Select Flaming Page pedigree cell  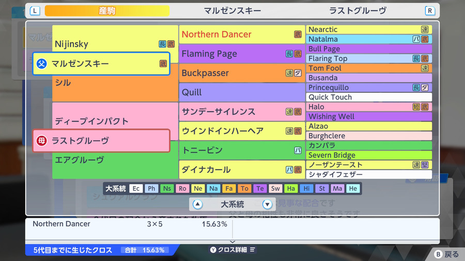click(242, 54)
